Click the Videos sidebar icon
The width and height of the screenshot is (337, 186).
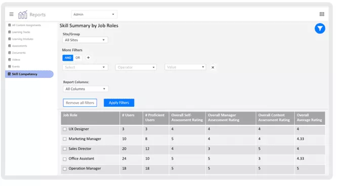[x=10, y=60]
